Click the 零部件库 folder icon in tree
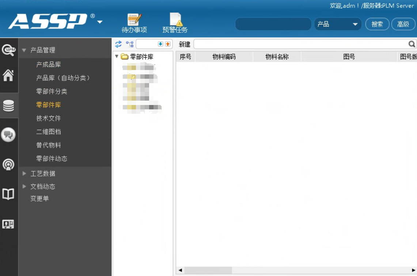This screenshot has width=417, height=276. [x=125, y=57]
